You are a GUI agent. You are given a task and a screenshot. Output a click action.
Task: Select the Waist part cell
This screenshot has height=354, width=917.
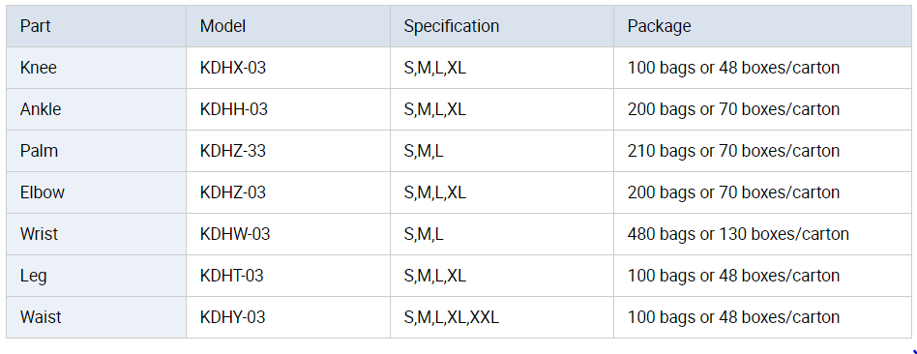pos(96,317)
